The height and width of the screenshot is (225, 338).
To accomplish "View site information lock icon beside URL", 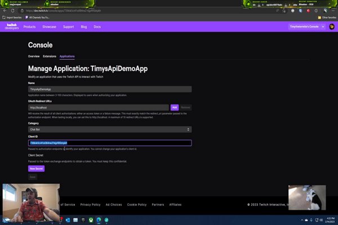I will 22,11.
